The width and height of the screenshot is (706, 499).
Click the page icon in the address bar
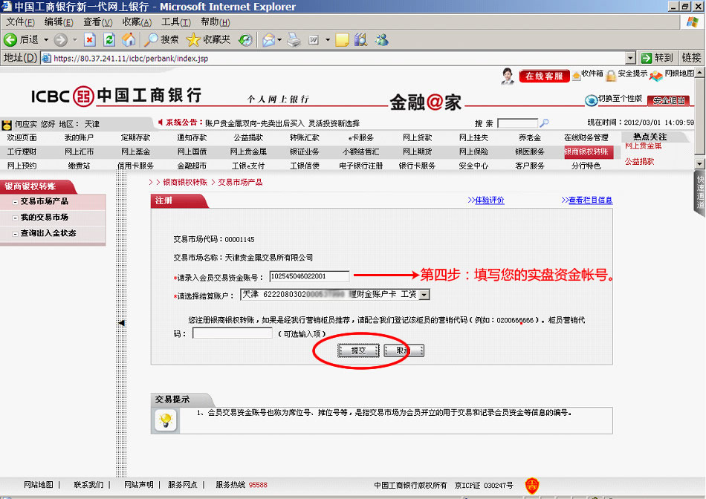click(46, 59)
